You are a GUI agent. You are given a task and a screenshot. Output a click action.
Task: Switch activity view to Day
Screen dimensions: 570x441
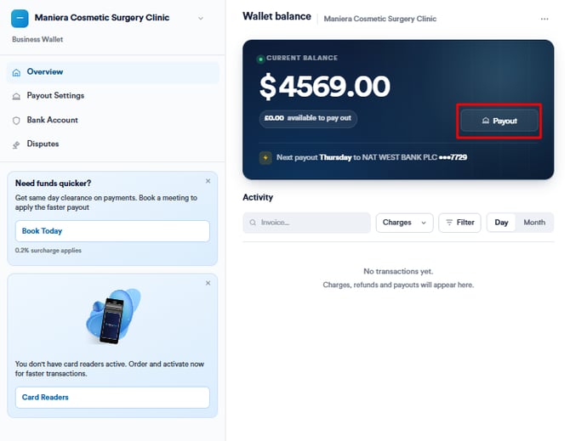point(501,223)
